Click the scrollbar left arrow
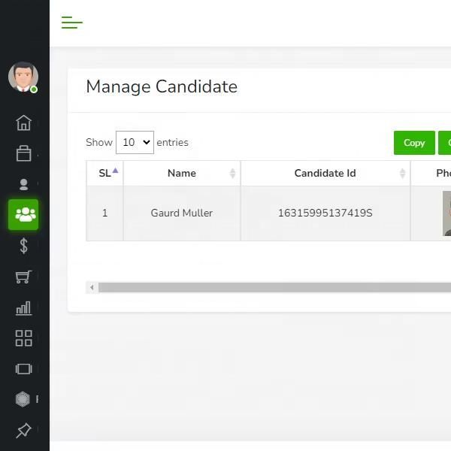 click(x=92, y=287)
